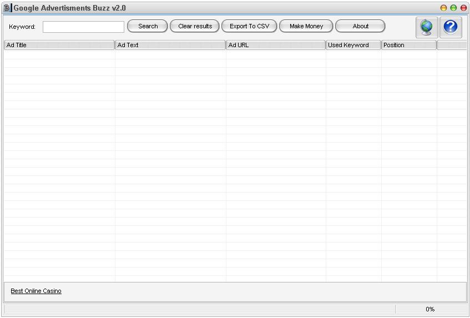The width and height of the screenshot is (470, 318).
Task: Click the globe icon button
Action: [427, 27]
